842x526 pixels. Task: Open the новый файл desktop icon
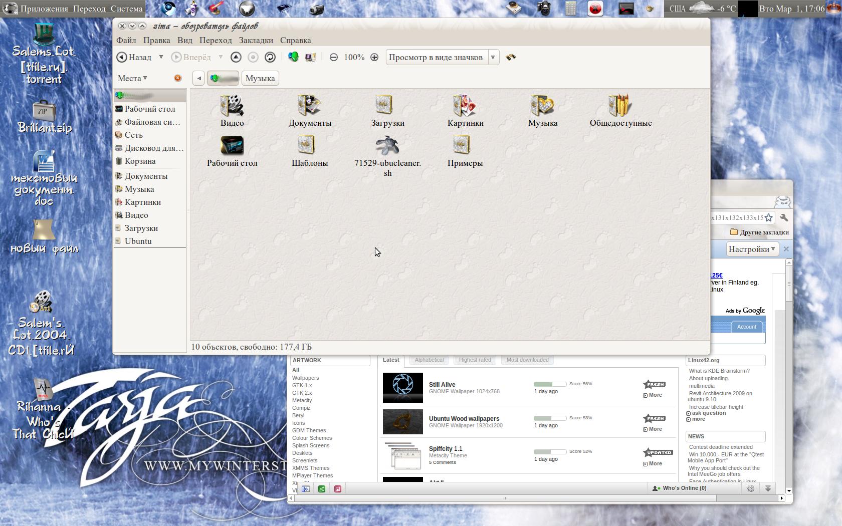click(x=44, y=236)
